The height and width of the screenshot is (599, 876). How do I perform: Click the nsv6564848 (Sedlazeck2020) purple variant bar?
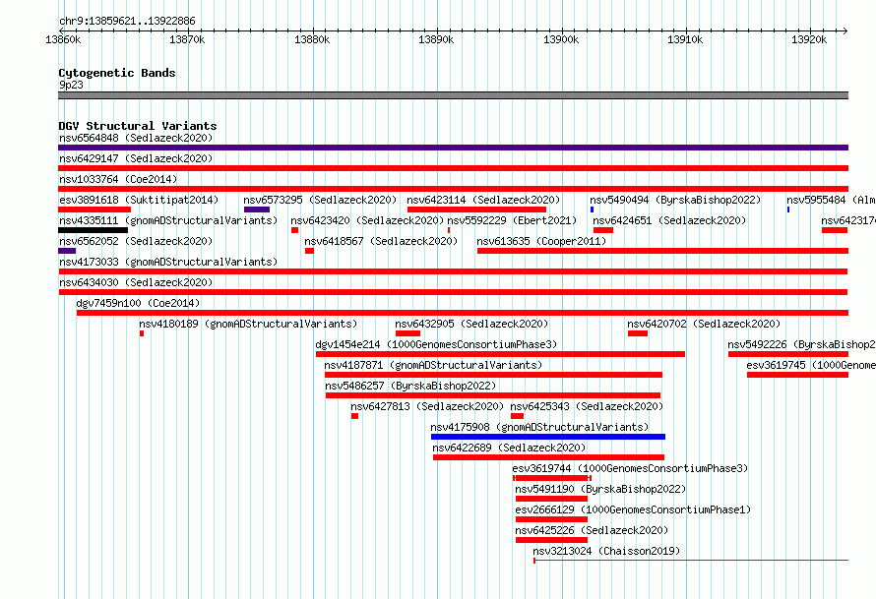point(453,148)
